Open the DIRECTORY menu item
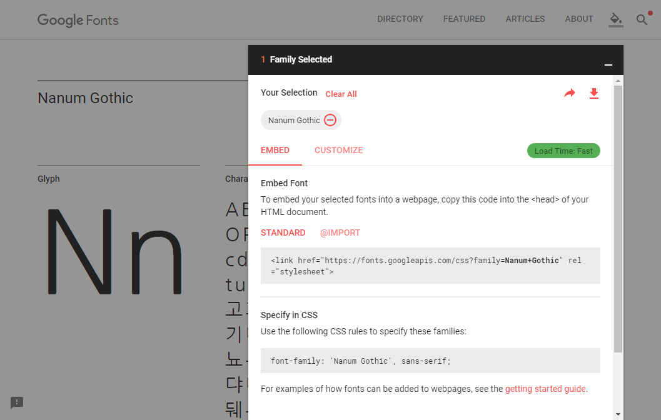 point(400,19)
